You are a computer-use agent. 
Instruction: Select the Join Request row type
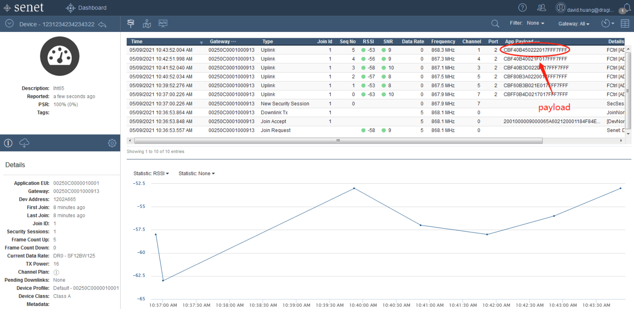[x=276, y=130]
